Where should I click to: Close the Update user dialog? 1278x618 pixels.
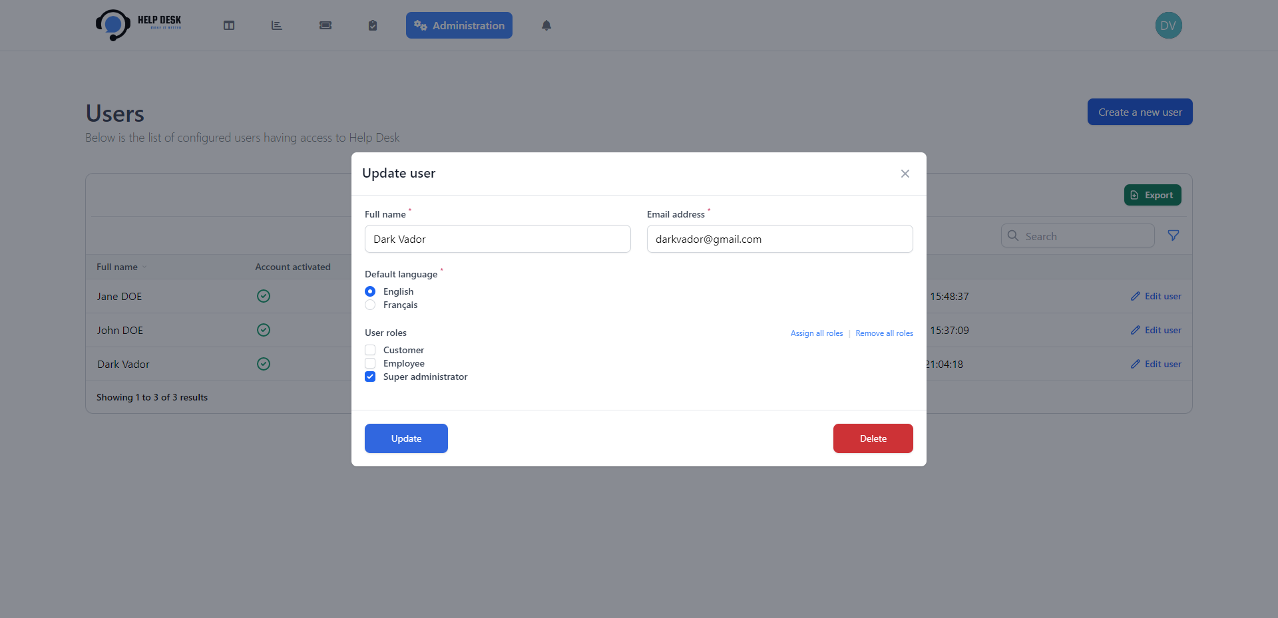905,174
